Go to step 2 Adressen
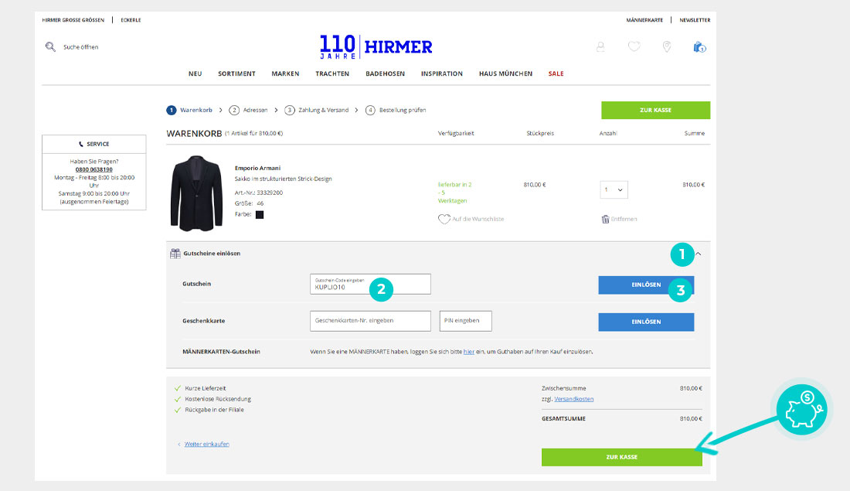 pyautogui.click(x=248, y=110)
